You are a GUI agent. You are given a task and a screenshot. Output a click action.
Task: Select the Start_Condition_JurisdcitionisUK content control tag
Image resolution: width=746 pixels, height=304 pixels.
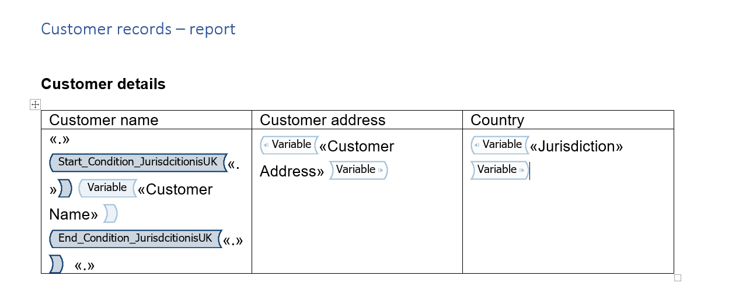coord(138,163)
